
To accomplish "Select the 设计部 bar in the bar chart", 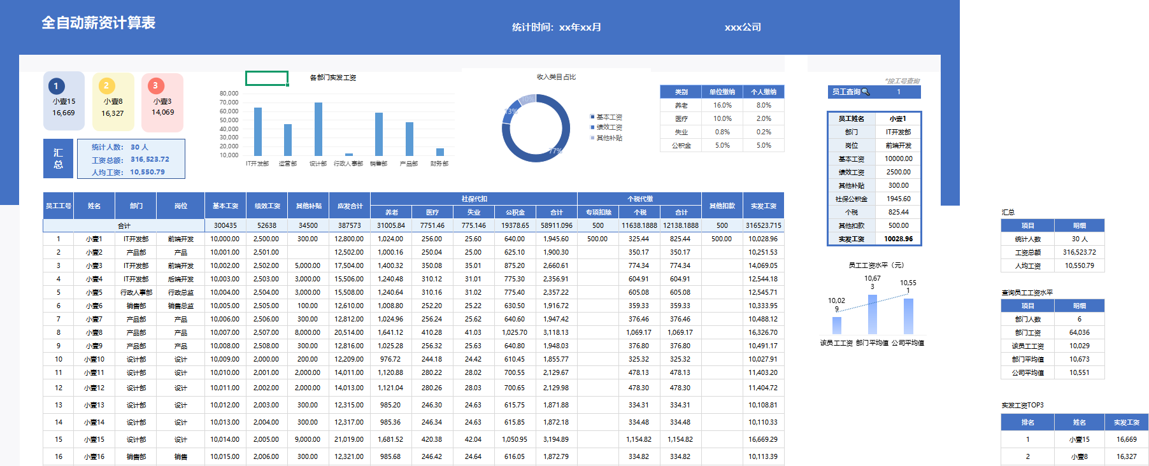I will click(x=318, y=129).
